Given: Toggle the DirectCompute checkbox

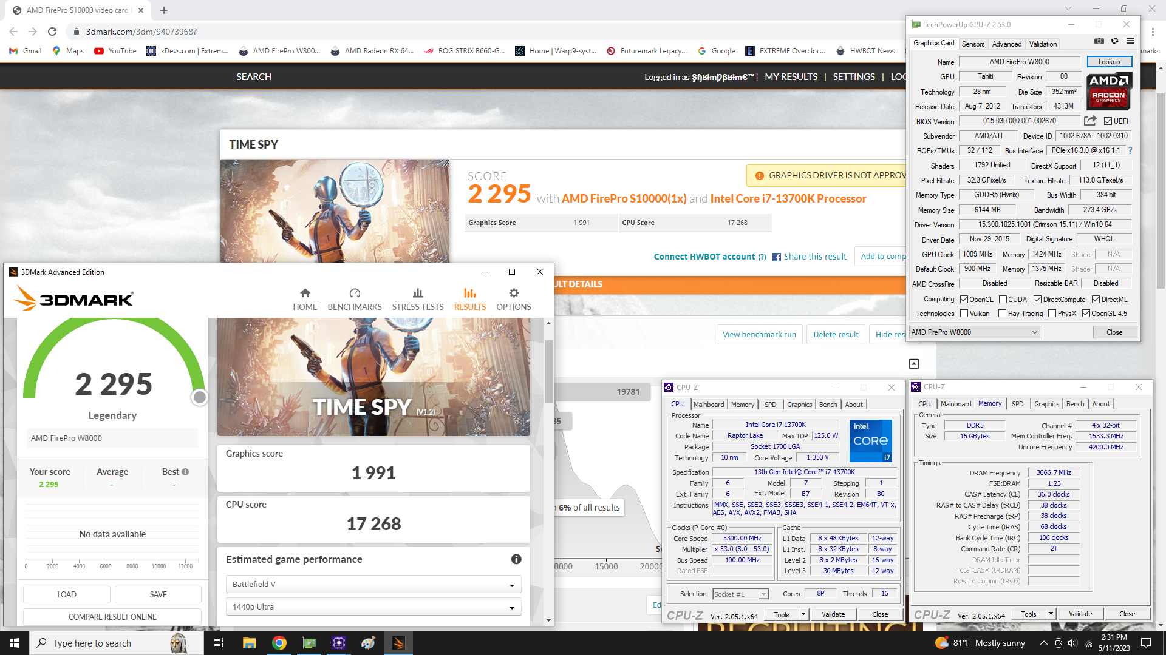Looking at the screenshot, I should 1038,300.
